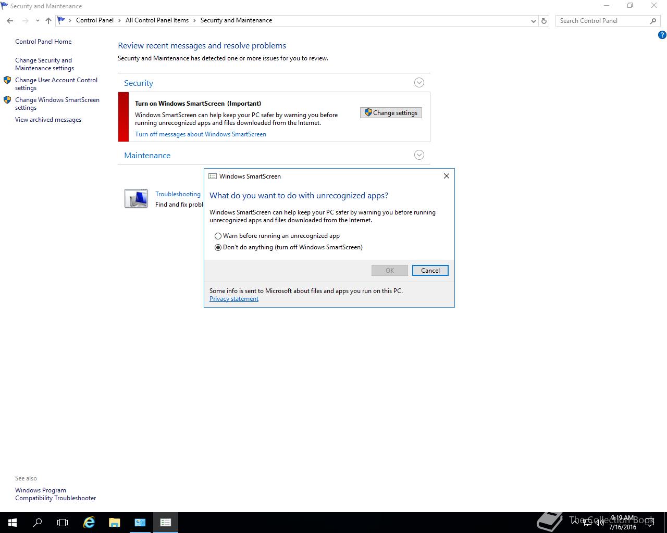Open the Privacy statement link
Image resolution: width=667 pixels, height=533 pixels.
[234, 299]
